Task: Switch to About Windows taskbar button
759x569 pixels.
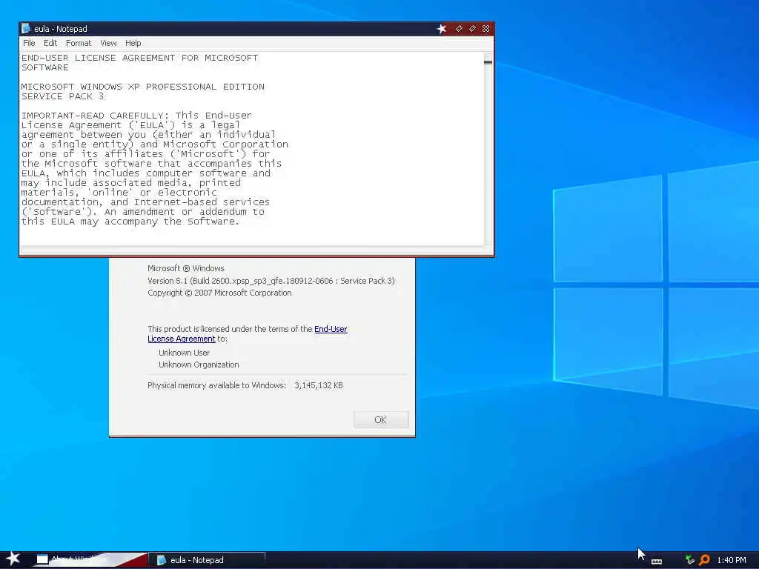Action: (x=90, y=560)
